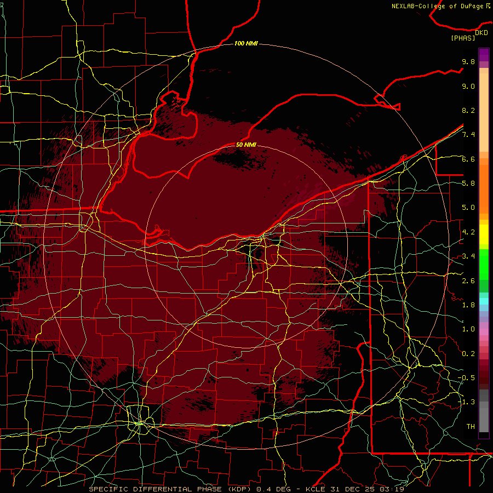
Task: Pick the cyan band of the colorbar
Action: pos(484,301)
